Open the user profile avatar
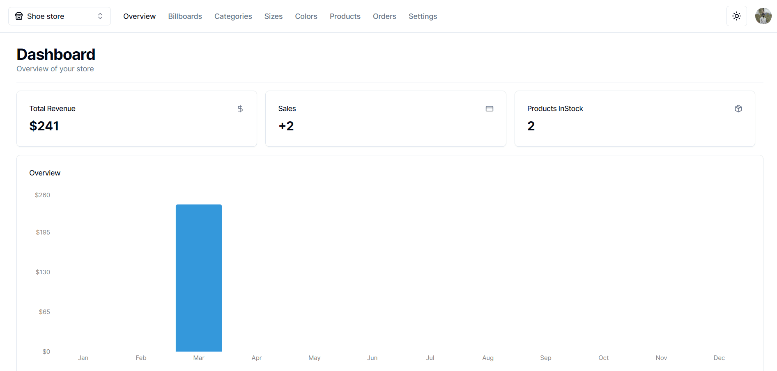 pos(763,16)
